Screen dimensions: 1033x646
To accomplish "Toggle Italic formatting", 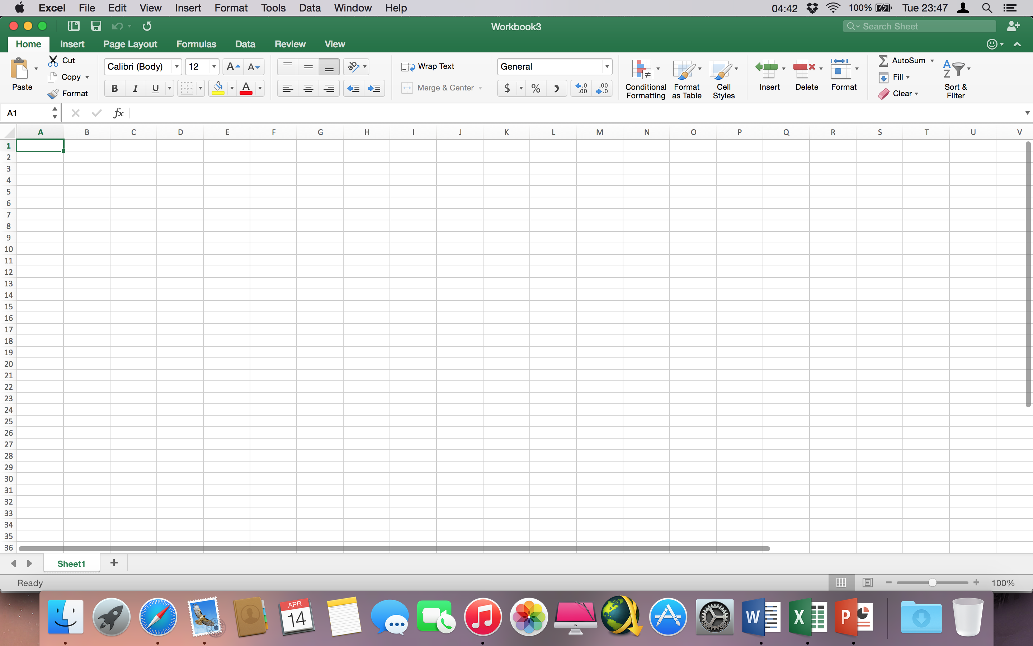I will [135, 88].
